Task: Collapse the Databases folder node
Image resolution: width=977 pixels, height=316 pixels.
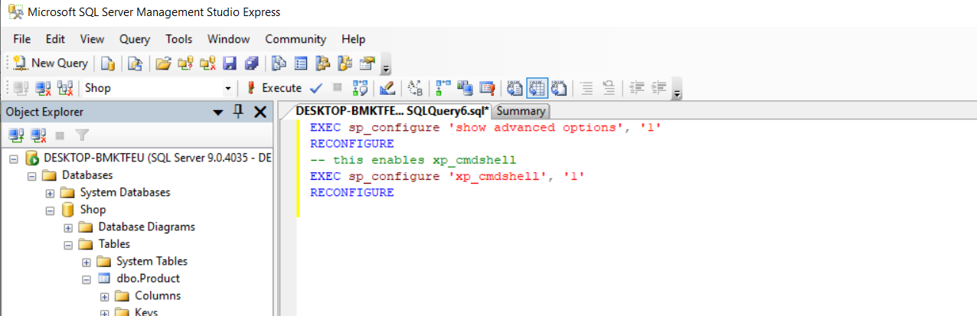Action: click(x=32, y=175)
